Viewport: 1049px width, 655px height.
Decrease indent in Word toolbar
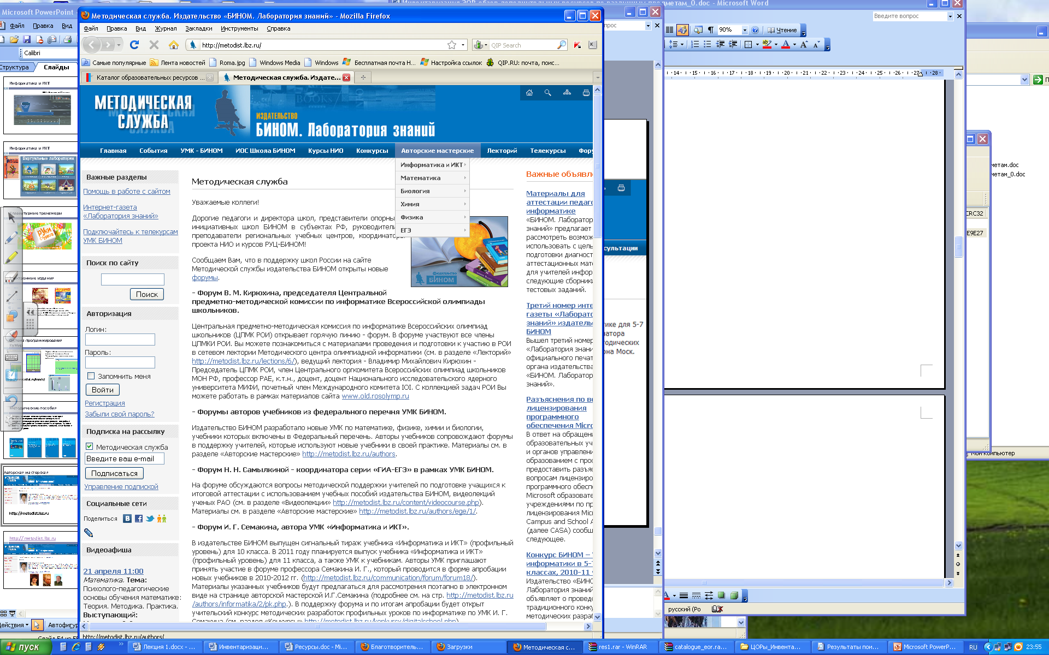point(721,44)
